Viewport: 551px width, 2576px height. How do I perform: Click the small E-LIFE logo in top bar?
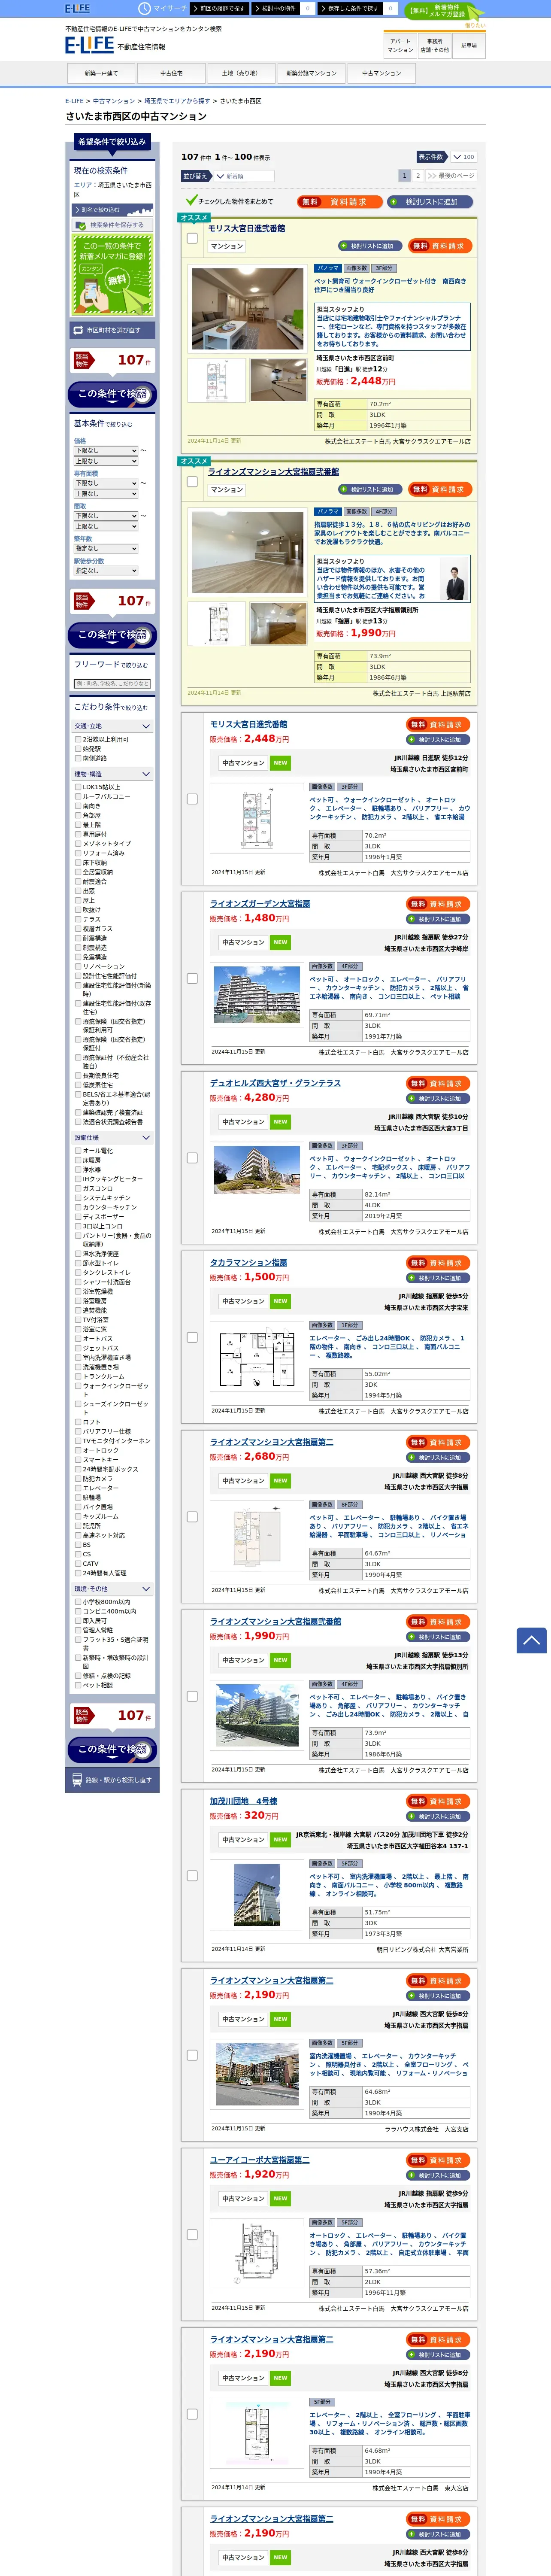pos(77,8)
